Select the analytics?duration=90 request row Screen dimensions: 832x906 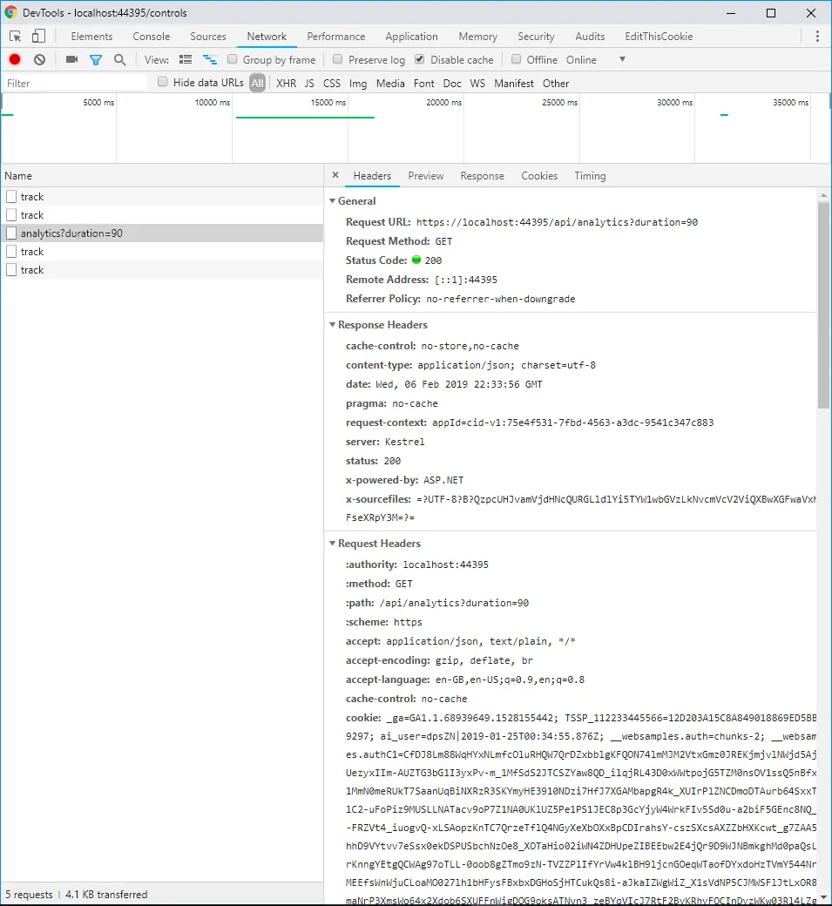pyautogui.click(x=162, y=233)
